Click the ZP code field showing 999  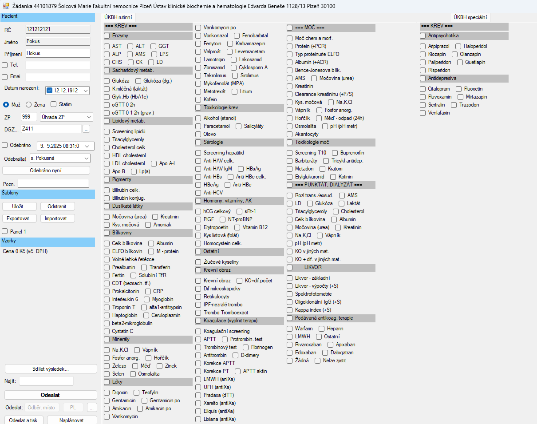pos(29,117)
